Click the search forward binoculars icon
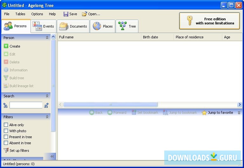Screen dimensions: 244x168 (x=46, y=105)
